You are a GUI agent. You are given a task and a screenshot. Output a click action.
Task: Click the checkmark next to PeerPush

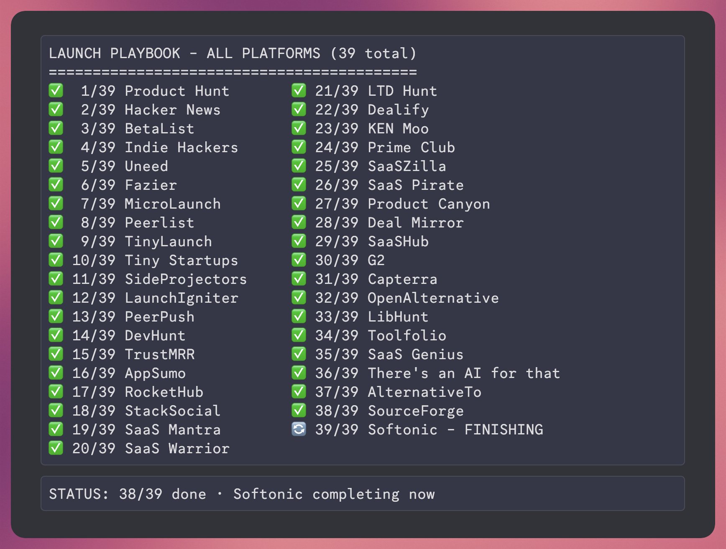[x=56, y=316]
